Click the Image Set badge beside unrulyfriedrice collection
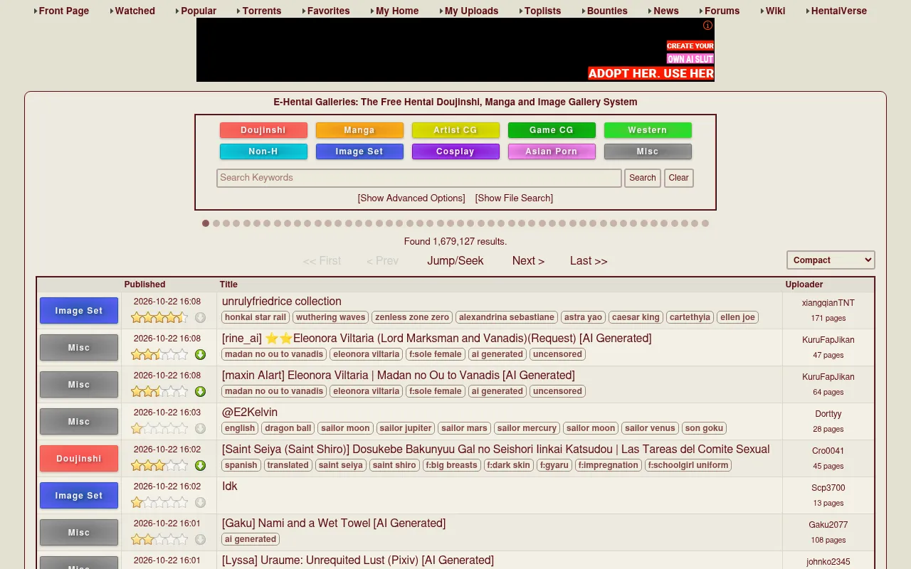This screenshot has height=569, width=911. [x=79, y=311]
